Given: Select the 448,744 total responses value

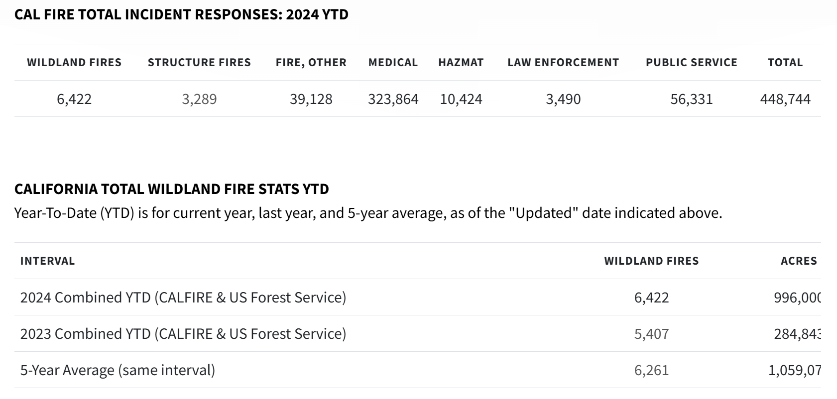Looking at the screenshot, I should (785, 99).
